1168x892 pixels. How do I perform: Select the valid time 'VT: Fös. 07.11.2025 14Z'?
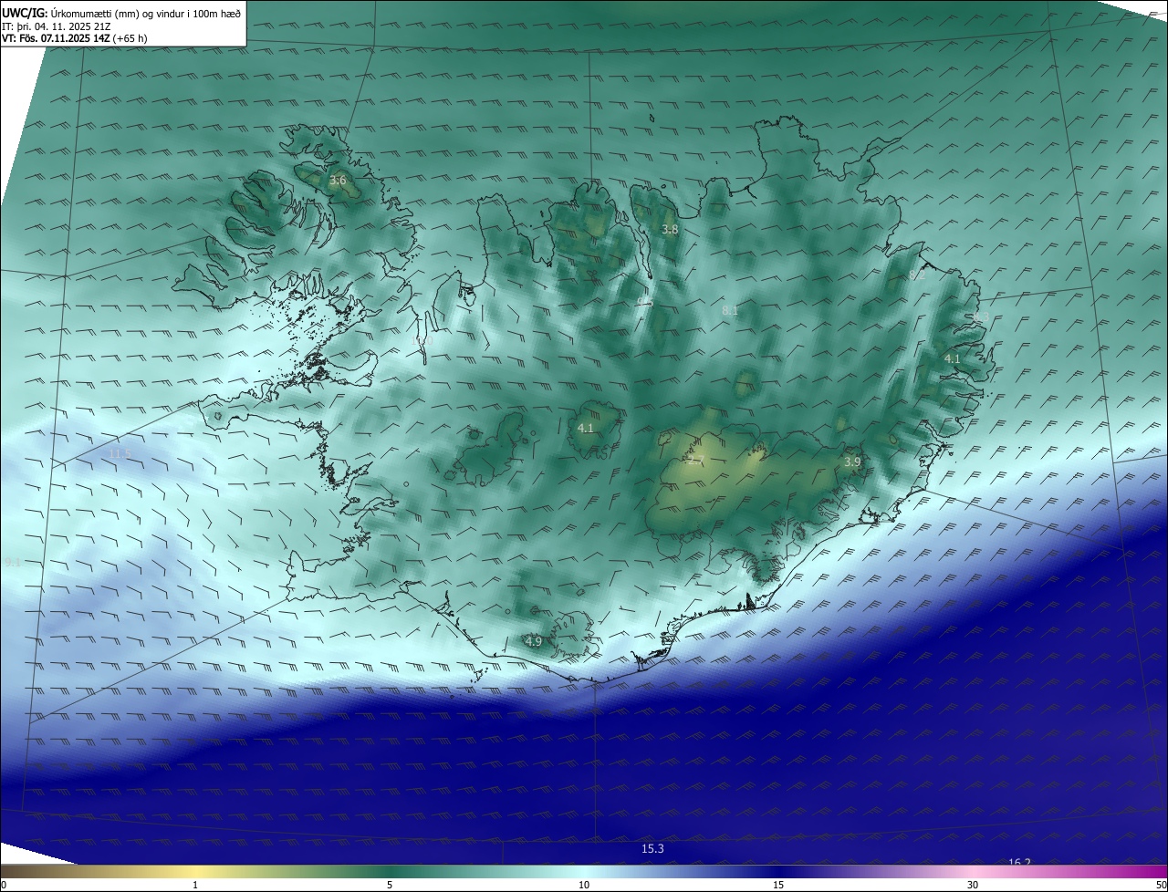[x=56, y=38]
